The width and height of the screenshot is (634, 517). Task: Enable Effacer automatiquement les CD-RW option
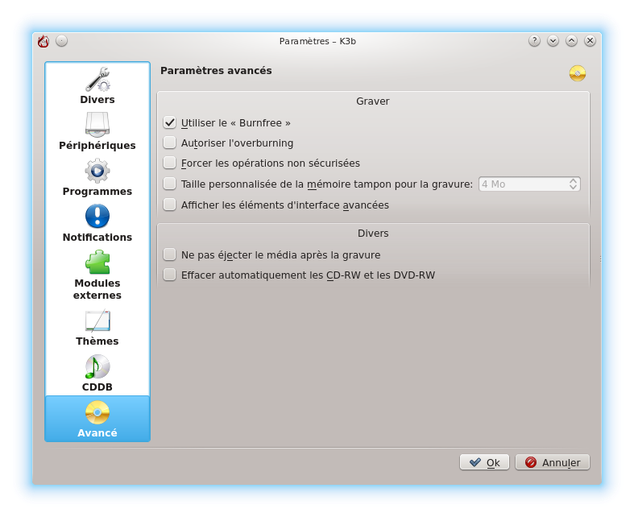pos(169,275)
